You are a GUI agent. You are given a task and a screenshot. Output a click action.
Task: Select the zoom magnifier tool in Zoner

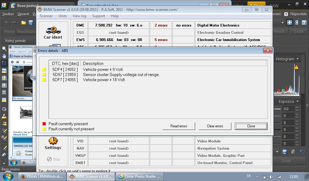click(x=4, y=49)
